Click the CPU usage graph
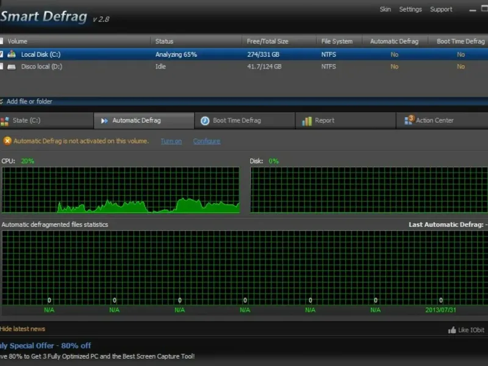The image size is (488, 366). 121,190
